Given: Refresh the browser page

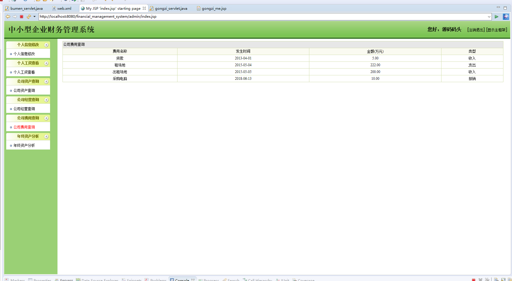Looking at the screenshot, I should [28, 17].
